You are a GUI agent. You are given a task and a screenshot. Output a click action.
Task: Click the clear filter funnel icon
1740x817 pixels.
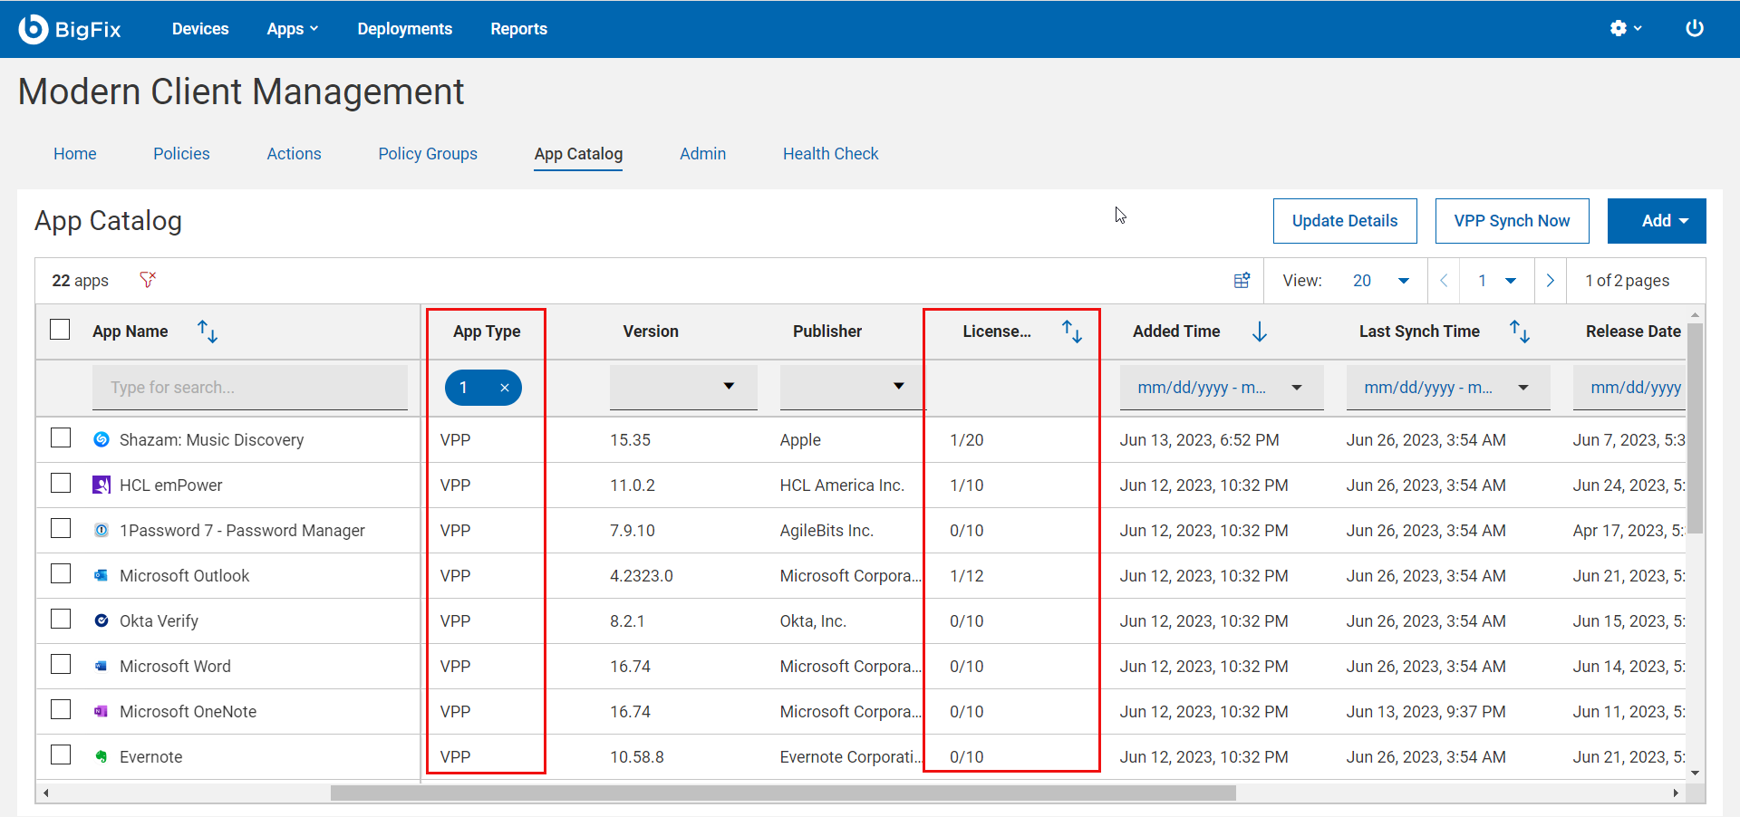pos(148,280)
